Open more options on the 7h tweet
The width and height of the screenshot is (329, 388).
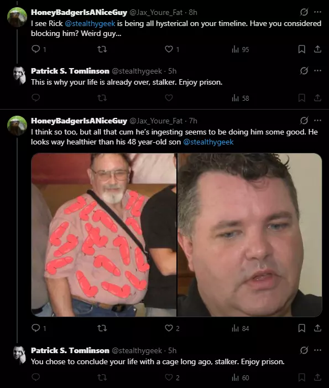[317, 121]
